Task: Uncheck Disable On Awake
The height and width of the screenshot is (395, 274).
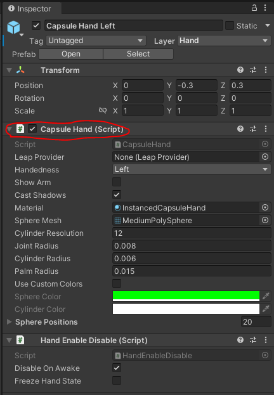Action: point(117,368)
